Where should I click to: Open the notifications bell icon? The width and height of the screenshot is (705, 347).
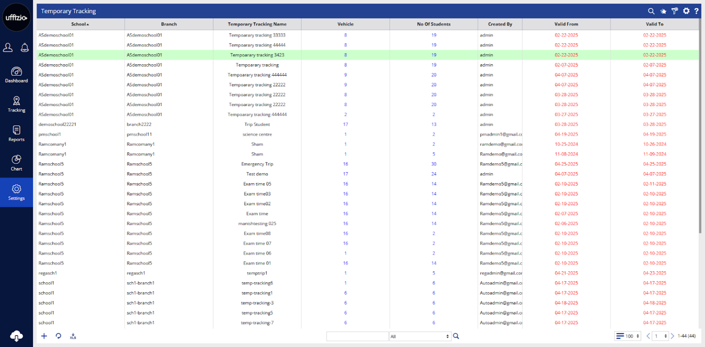coord(24,47)
